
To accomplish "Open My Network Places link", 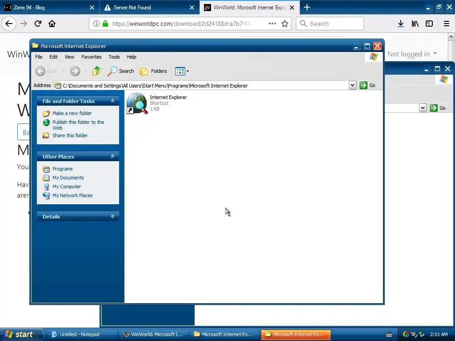I will coord(72,195).
